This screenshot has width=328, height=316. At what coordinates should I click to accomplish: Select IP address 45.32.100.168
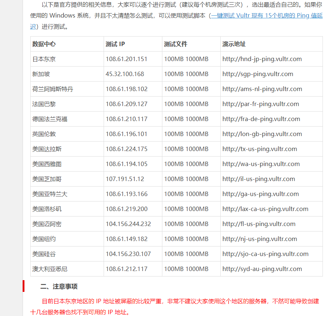125,74
